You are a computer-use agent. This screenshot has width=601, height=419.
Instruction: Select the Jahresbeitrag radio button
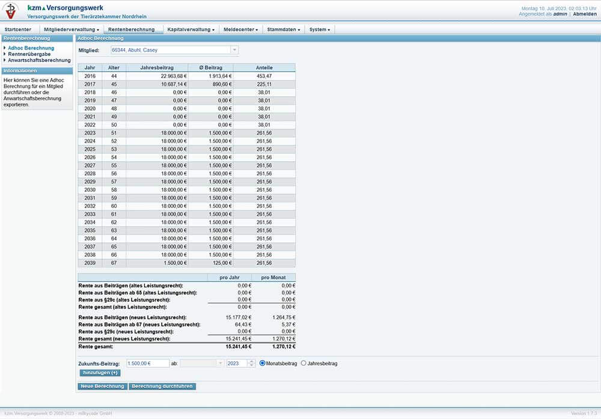(x=304, y=363)
